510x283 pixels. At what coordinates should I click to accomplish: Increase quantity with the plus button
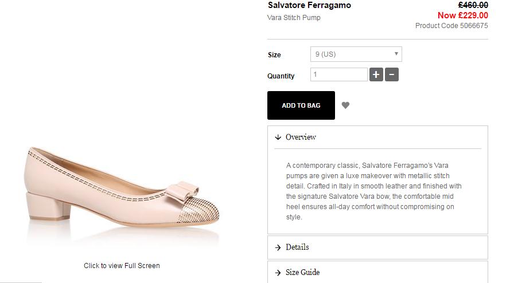[376, 74]
